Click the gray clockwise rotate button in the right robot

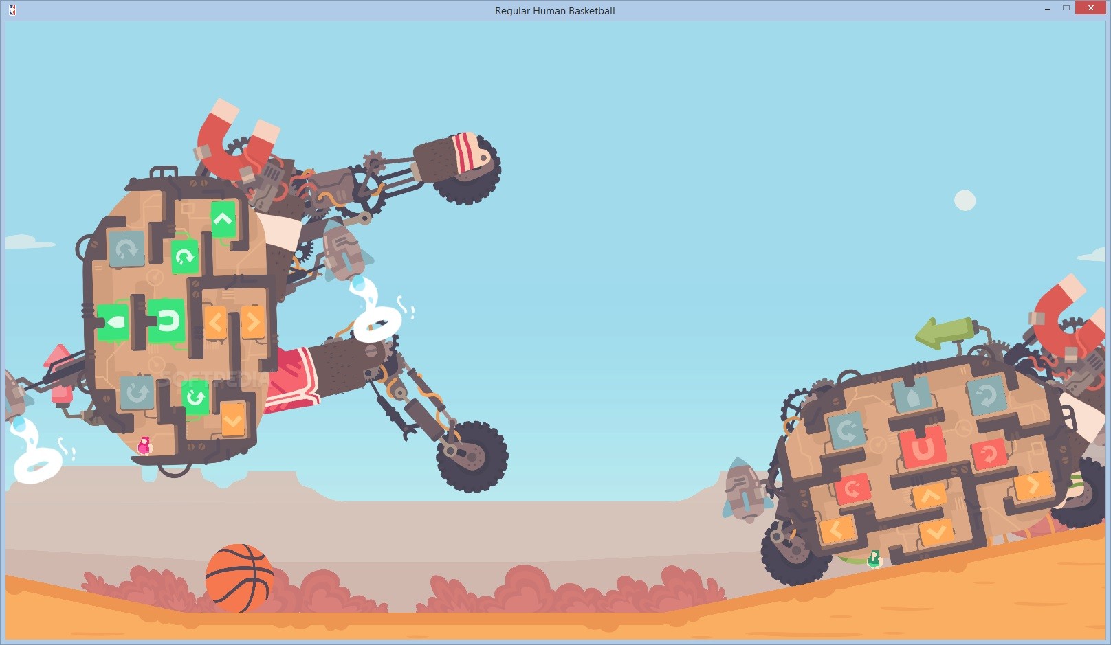[987, 395]
